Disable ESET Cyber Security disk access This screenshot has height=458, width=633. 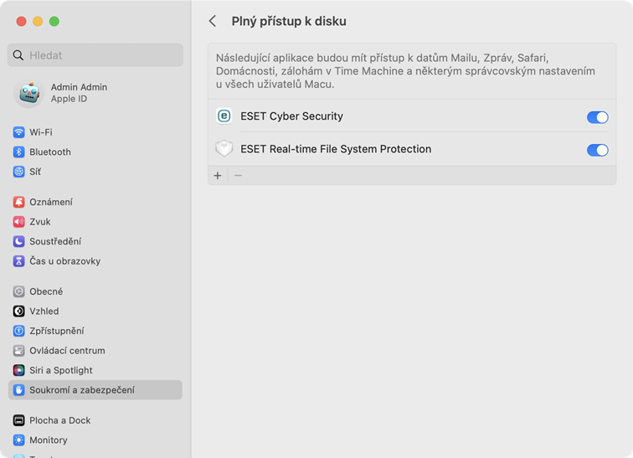click(597, 117)
